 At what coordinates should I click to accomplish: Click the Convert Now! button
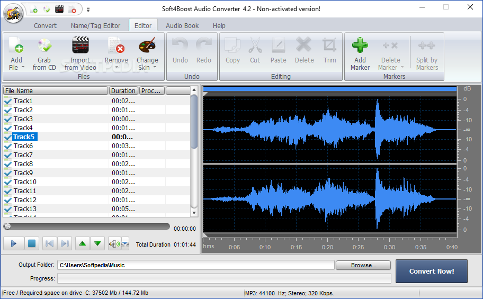pyautogui.click(x=432, y=271)
